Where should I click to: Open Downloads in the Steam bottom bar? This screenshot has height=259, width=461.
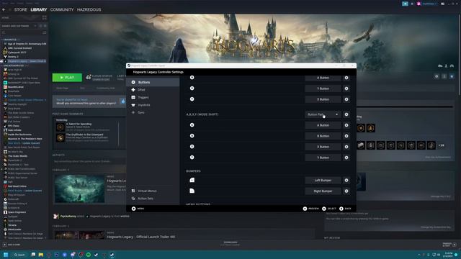click(x=230, y=243)
